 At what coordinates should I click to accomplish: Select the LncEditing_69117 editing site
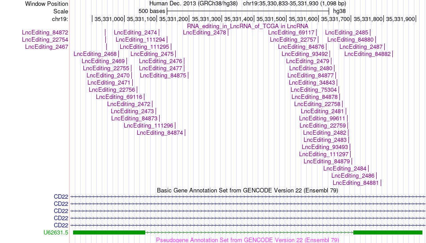point(291,33)
